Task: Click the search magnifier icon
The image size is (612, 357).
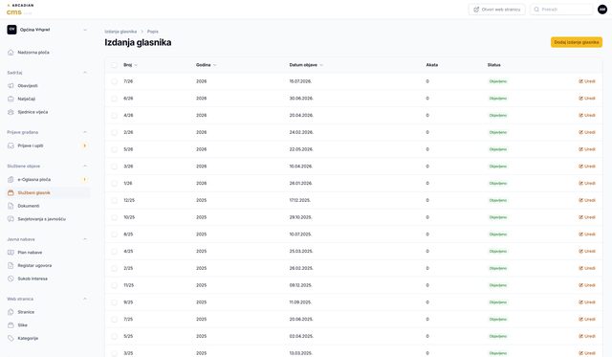Action: [x=536, y=10]
